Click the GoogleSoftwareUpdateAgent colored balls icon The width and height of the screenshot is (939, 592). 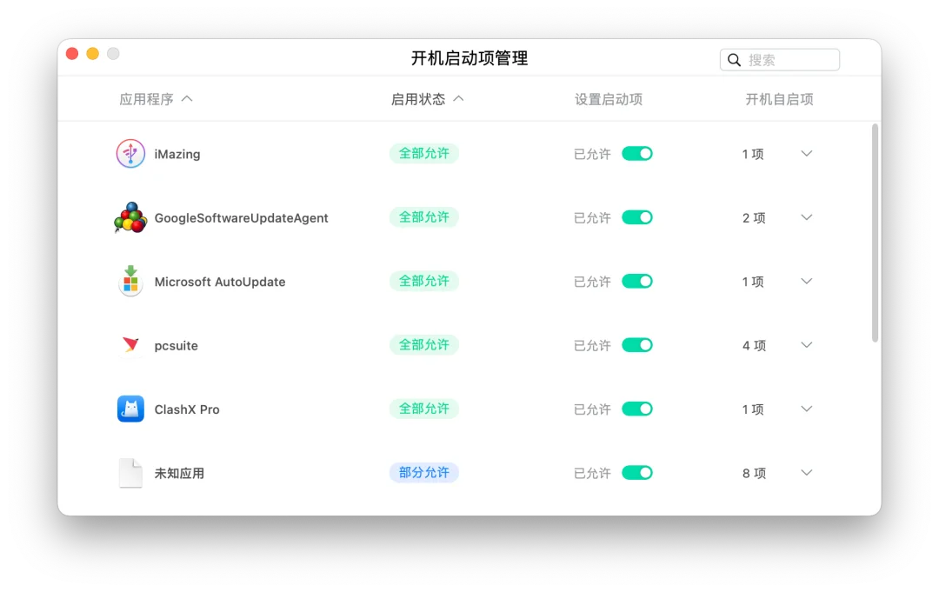(130, 218)
